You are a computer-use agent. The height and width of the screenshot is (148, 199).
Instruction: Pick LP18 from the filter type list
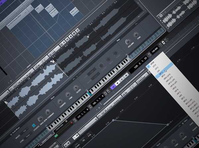(154, 65)
